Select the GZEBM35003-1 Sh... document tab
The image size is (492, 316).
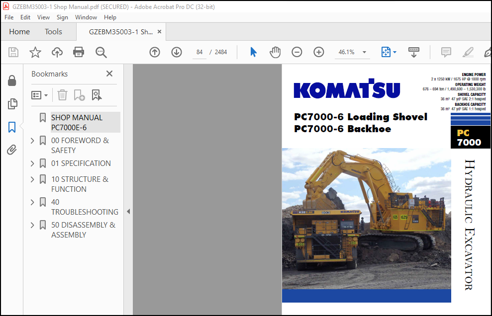click(x=121, y=32)
